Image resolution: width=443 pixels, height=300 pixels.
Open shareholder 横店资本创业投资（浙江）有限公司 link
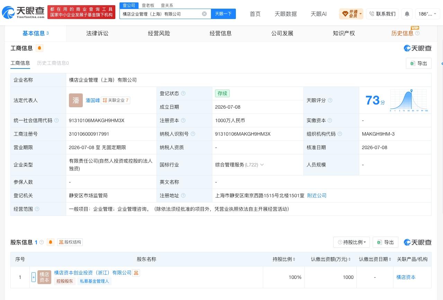tap(93, 273)
